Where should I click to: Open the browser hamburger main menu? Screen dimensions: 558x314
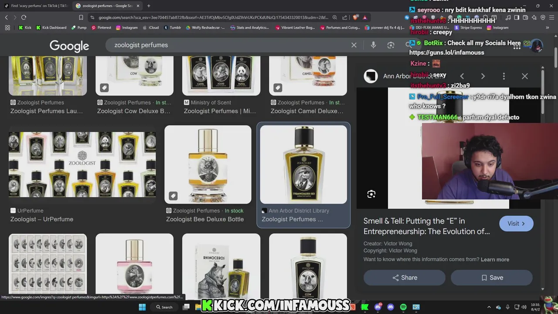[x=551, y=17]
